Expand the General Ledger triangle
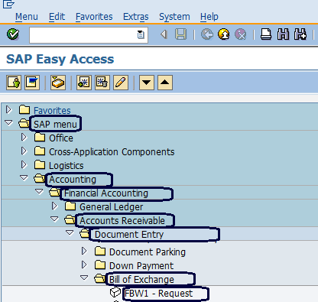Image resolution: width=318 pixels, height=302 pixels. pos(54,206)
